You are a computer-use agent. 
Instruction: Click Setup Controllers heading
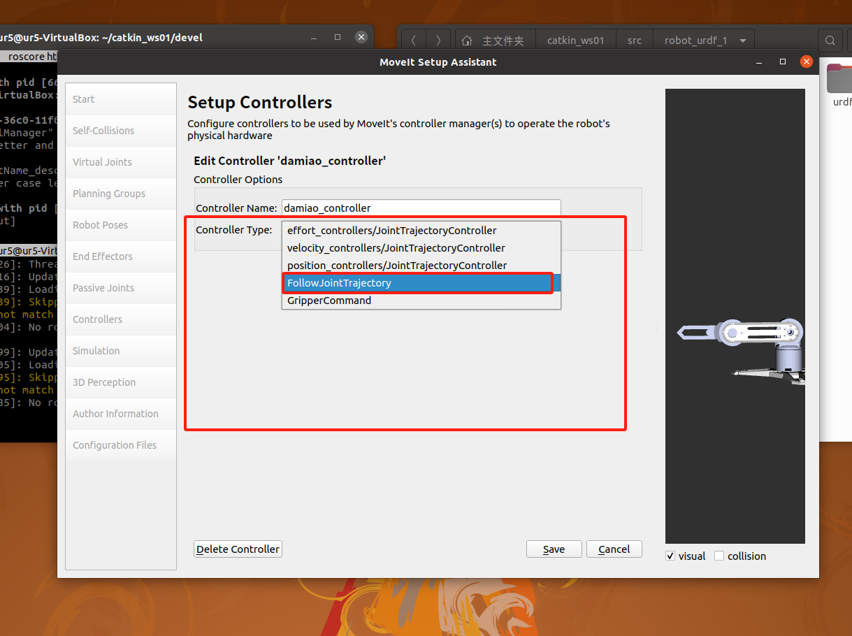[x=260, y=102]
